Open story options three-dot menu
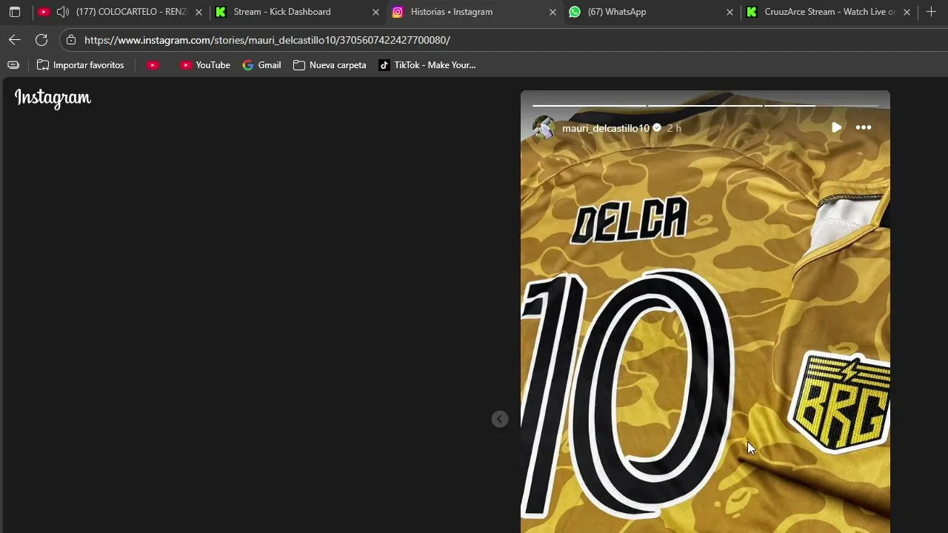 point(864,127)
